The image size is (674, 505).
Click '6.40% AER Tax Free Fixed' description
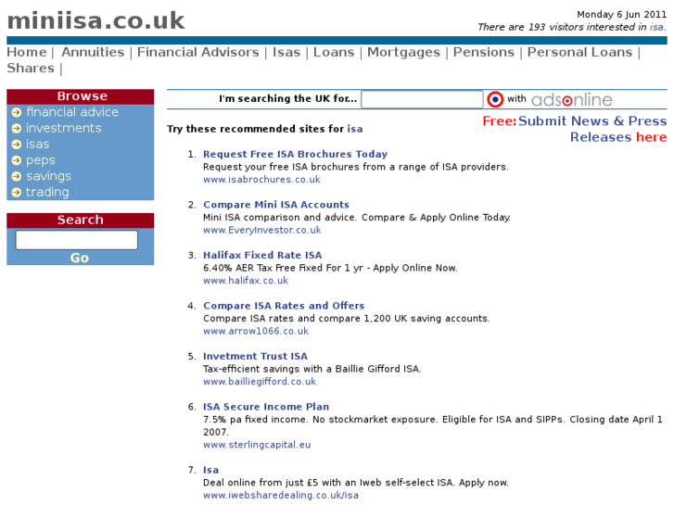[330, 268]
